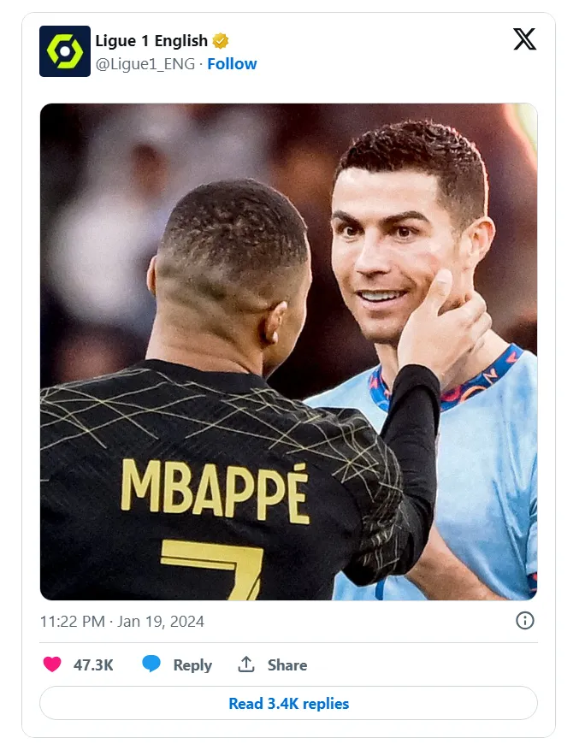585x744 pixels.
Task: Read 3.4K replies on the tweet
Action: [288, 704]
